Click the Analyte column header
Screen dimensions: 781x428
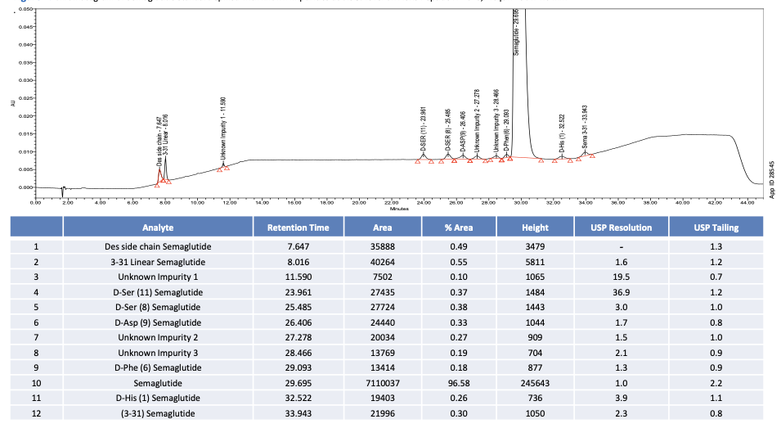point(158,228)
